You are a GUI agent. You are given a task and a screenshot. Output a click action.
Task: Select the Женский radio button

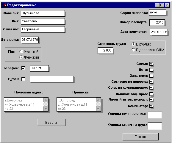(x=21, y=57)
